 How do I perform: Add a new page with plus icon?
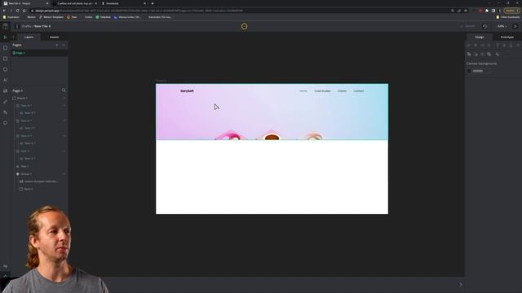coord(57,45)
